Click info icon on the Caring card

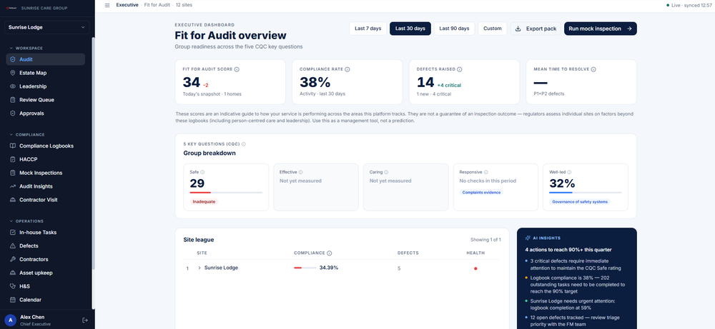[x=386, y=173]
